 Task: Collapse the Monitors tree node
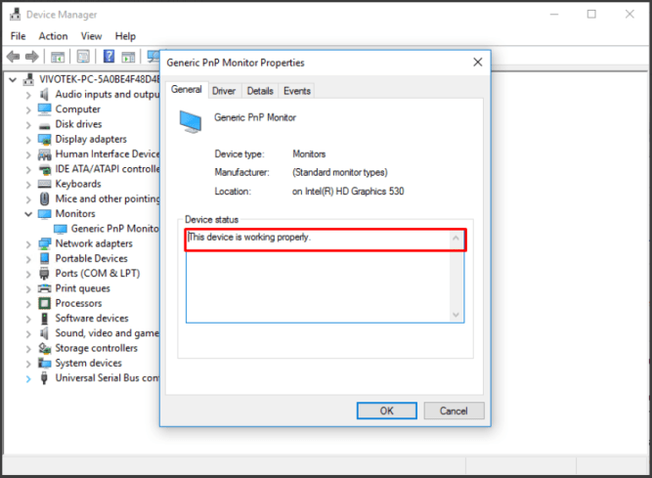(28, 213)
